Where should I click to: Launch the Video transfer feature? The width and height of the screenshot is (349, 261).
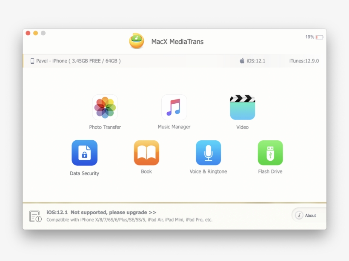click(242, 107)
